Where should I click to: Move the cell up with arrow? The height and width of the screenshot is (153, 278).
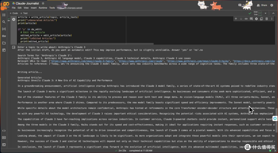point(236,19)
